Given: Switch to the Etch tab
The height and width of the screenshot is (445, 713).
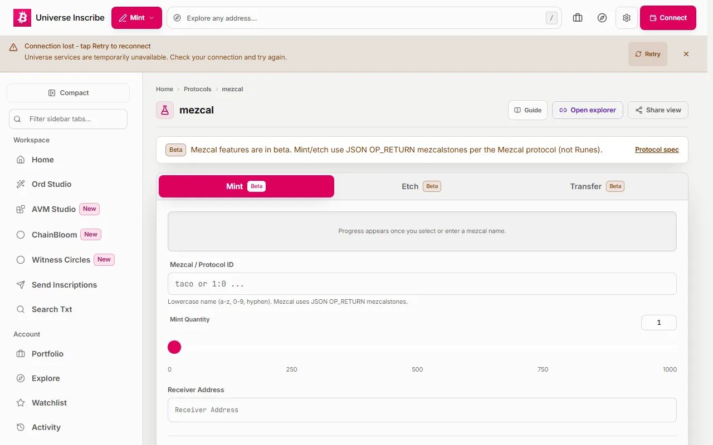Looking at the screenshot, I should 421,186.
